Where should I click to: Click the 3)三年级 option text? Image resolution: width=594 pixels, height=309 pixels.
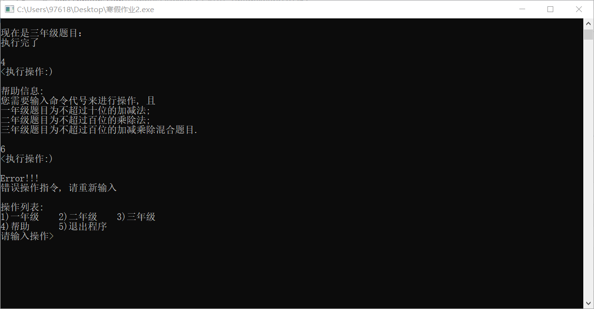coord(136,217)
